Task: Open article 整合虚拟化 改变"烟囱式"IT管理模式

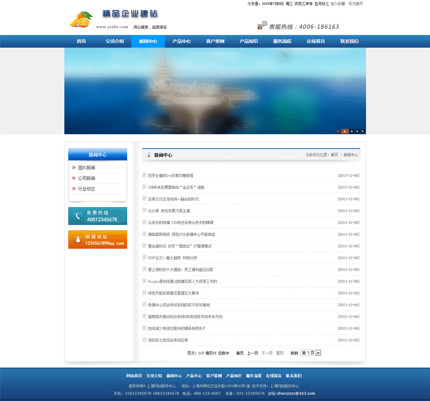Action: pyautogui.click(x=179, y=246)
